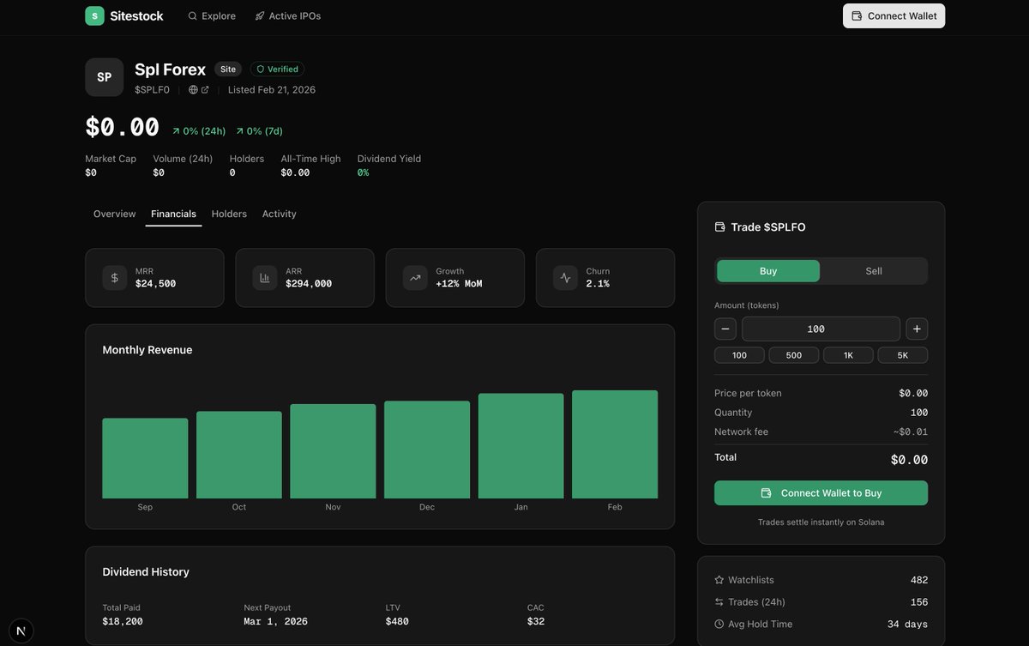Click the 24h change up-arrow icon
Screen dimensions: 1029x646
[176, 131]
